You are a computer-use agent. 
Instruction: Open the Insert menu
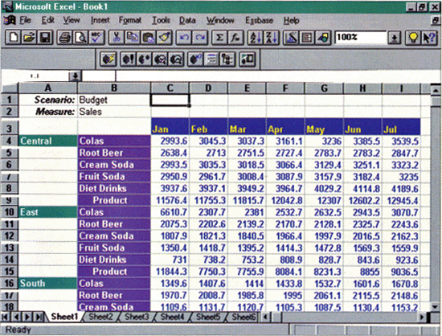click(100, 20)
